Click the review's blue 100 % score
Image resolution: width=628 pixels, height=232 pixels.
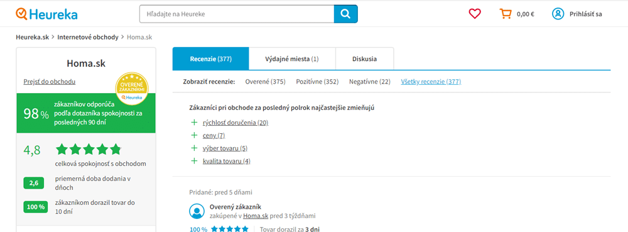point(198,229)
